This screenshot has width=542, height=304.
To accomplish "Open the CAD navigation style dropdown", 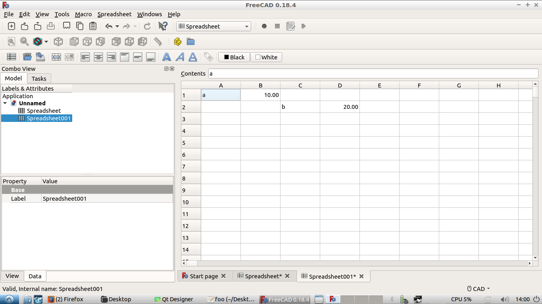I will (479, 289).
